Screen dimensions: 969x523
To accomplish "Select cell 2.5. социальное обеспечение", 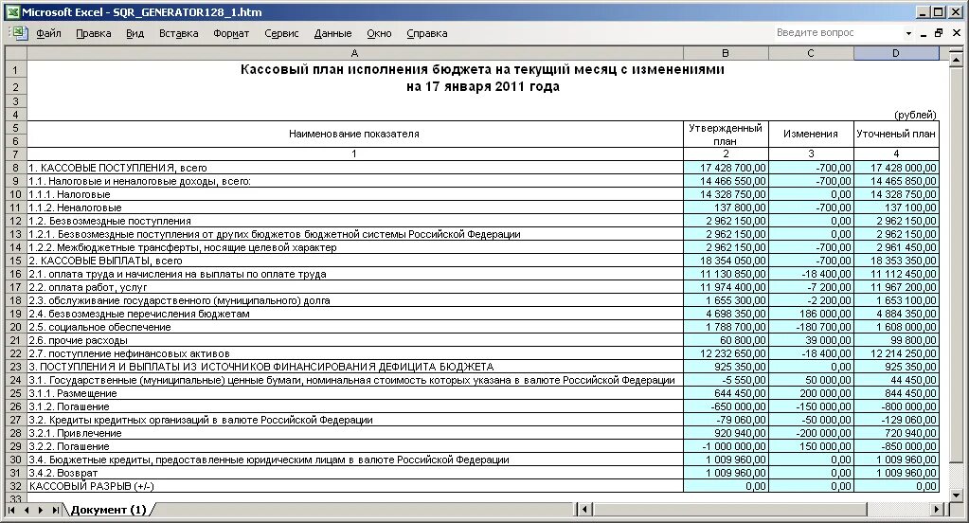I will [354, 327].
